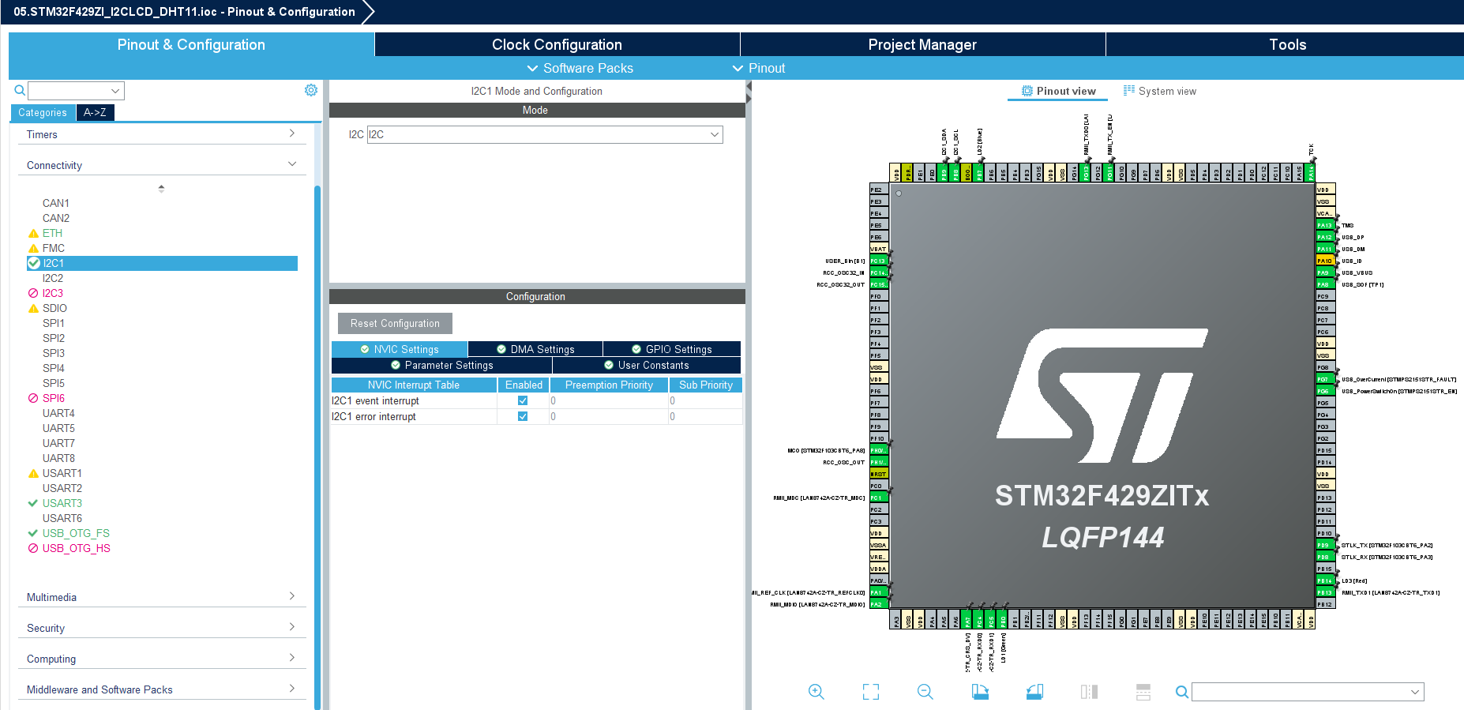Screen dimensions: 1464x710
Task: Click the USB_OTG_HS disabled icon
Action: coord(33,548)
